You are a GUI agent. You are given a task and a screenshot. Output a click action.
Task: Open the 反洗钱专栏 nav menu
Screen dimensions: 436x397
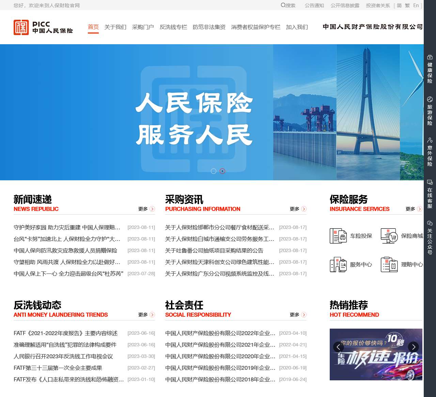(x=173, y=27)
